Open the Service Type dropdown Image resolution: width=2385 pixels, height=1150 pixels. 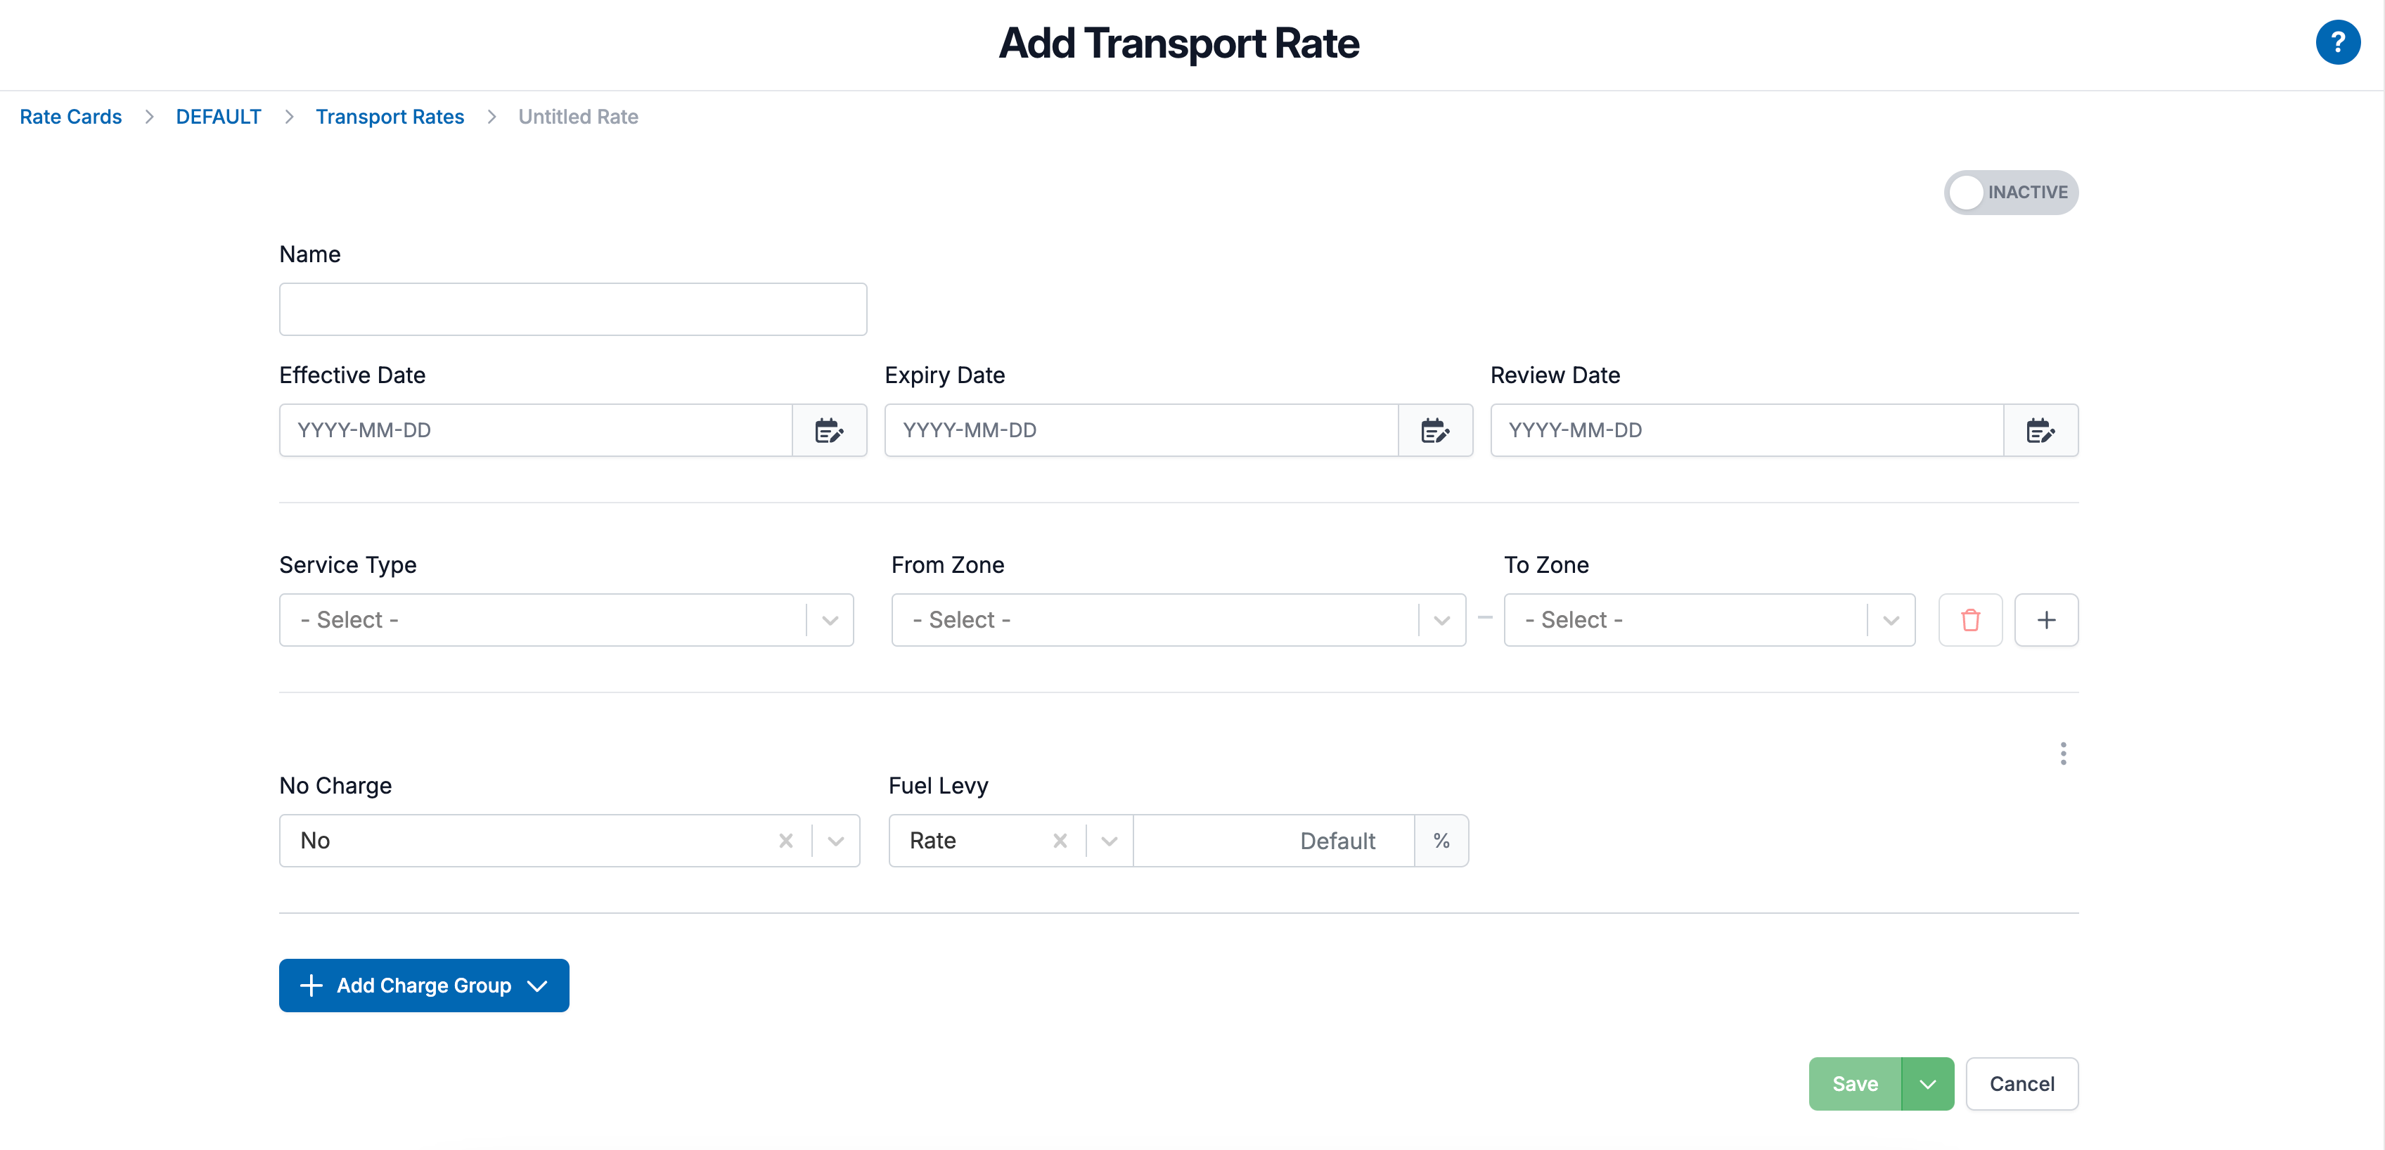tap(829, 619)
